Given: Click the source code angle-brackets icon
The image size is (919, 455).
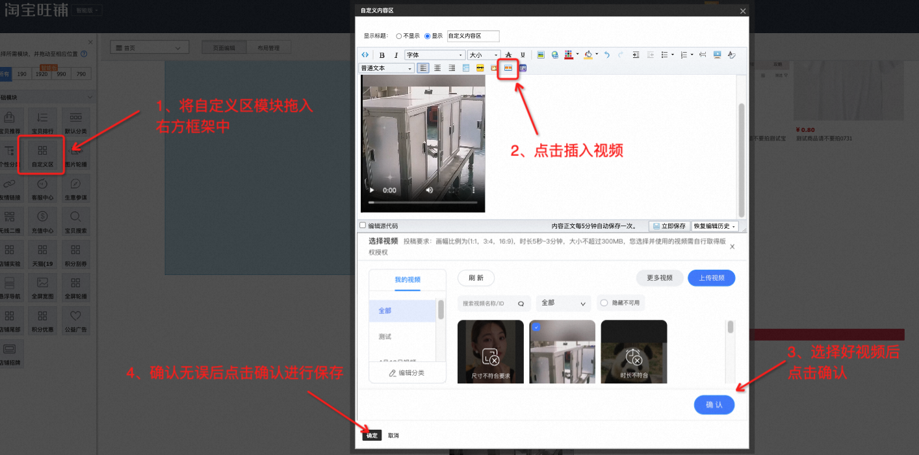Looking at the screenshot, I should tap(365, 55).
